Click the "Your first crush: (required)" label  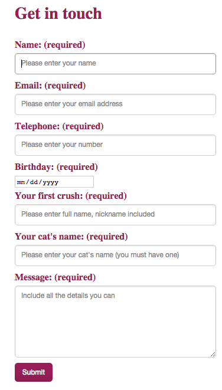(71, 196)
